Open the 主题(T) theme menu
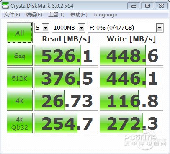The width and height of the screenshot is (170, 154). point(56,15)
